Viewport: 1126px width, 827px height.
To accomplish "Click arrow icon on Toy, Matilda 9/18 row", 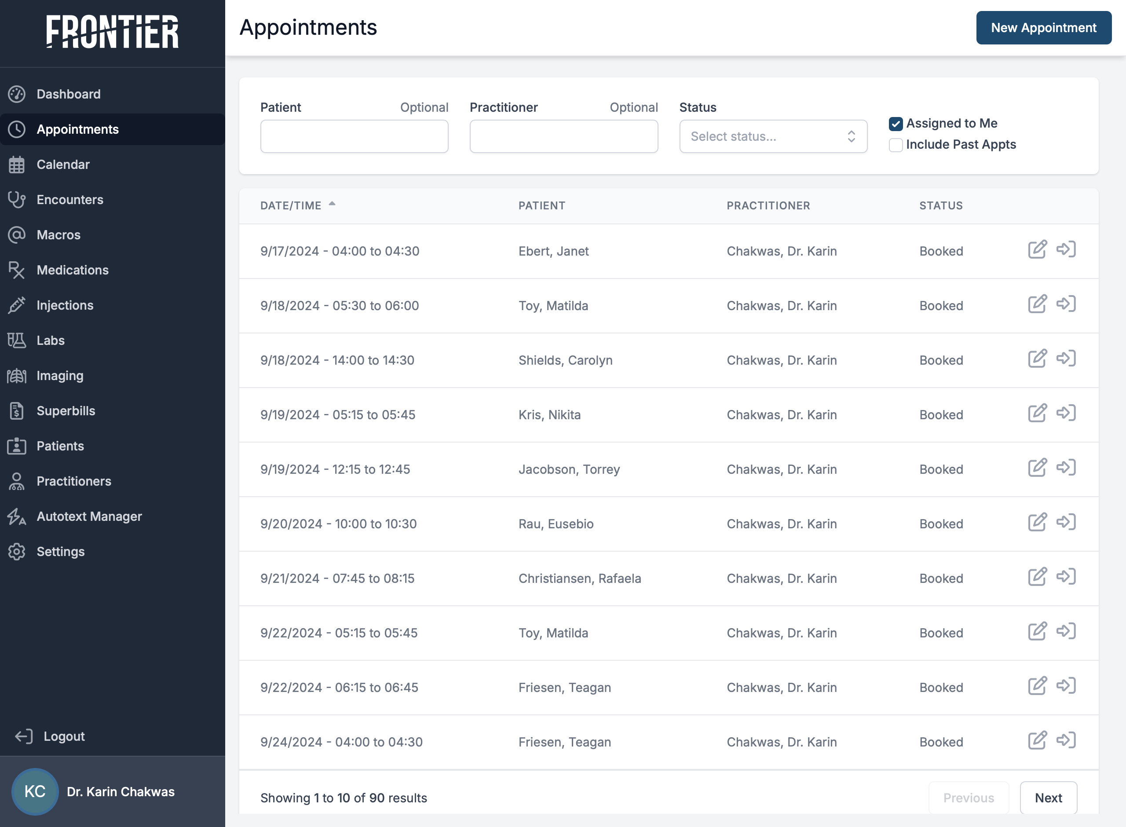I will [x=1066, y=304].
